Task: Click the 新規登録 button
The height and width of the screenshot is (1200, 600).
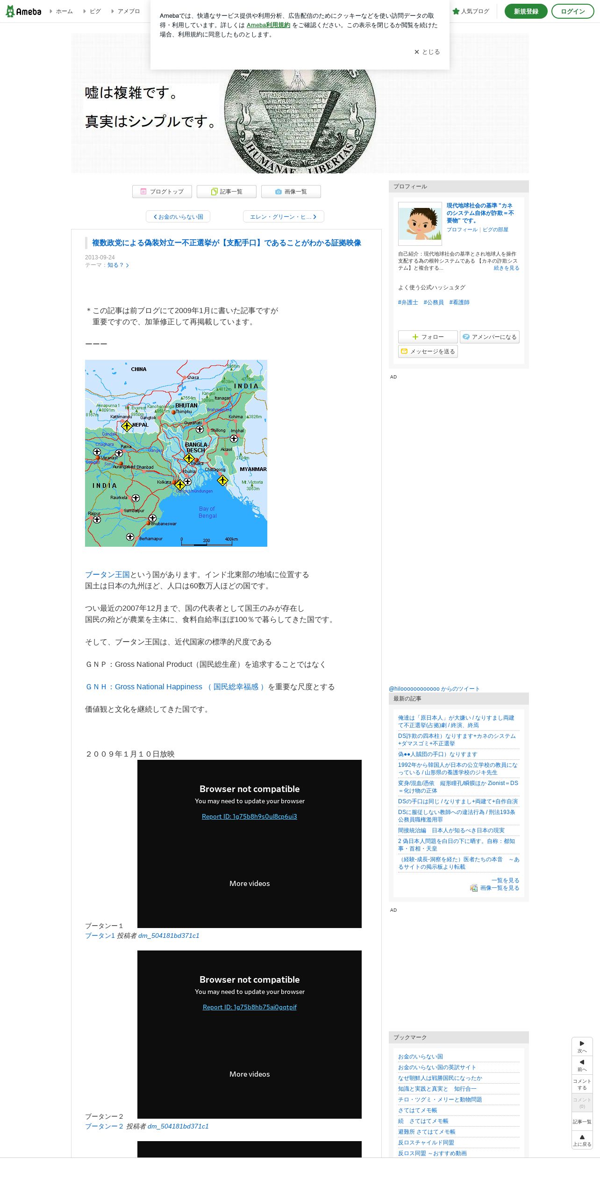Action: pos(526,11)
